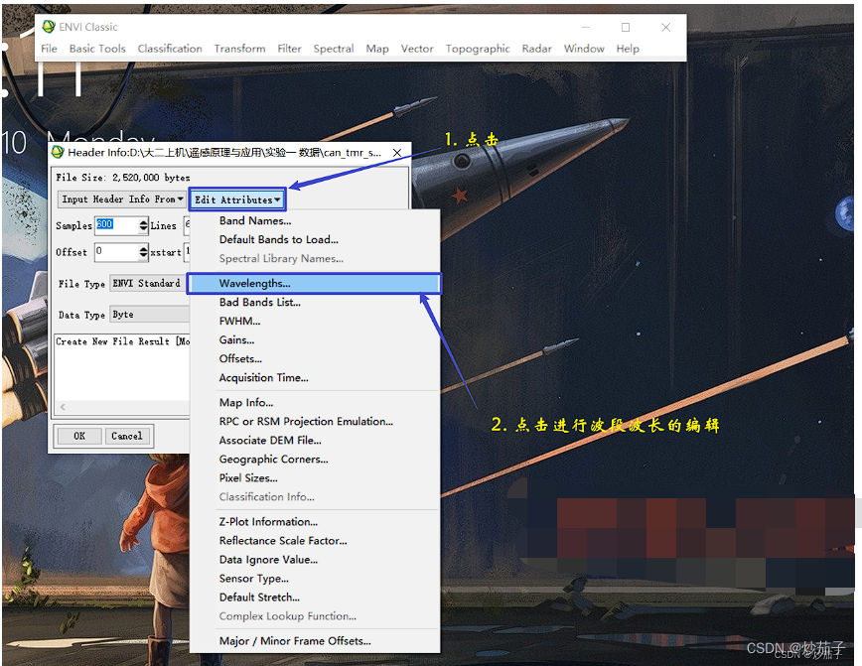
Task: Click the Offset input field
Action: coord(116,252)
